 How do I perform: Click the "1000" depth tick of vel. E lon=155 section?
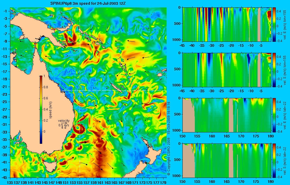coord(177,39)
